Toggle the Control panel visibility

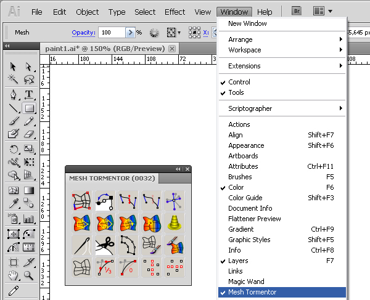coord(282,82)
